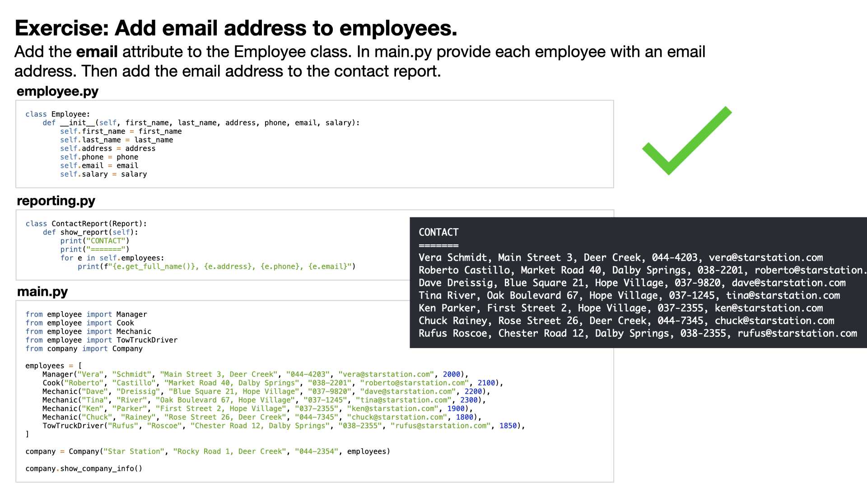Click the 'main.py' file heading
The height and width of the screenshot is (487, 867).
42,292
